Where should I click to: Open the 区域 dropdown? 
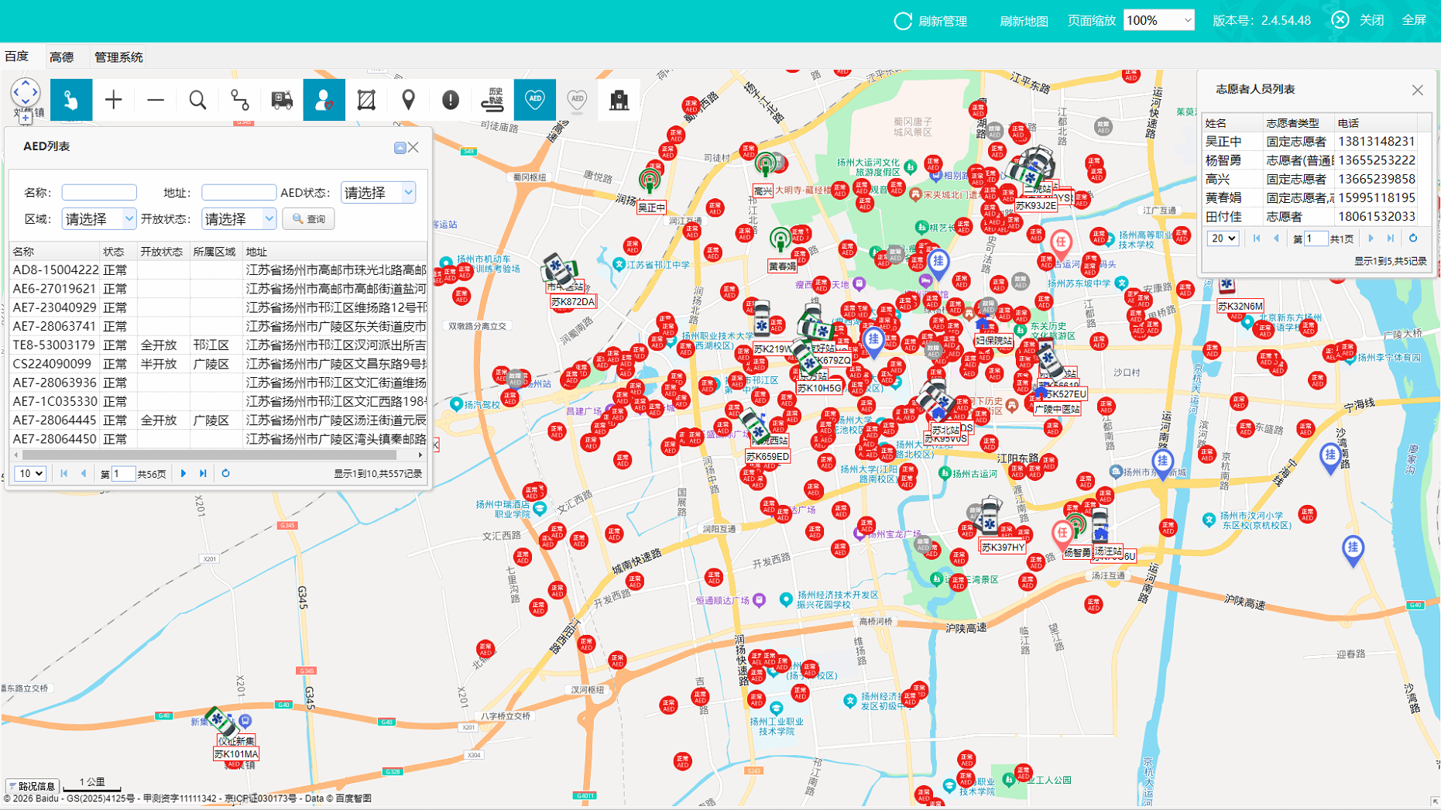pyautogui.click(x=98, y=219)
